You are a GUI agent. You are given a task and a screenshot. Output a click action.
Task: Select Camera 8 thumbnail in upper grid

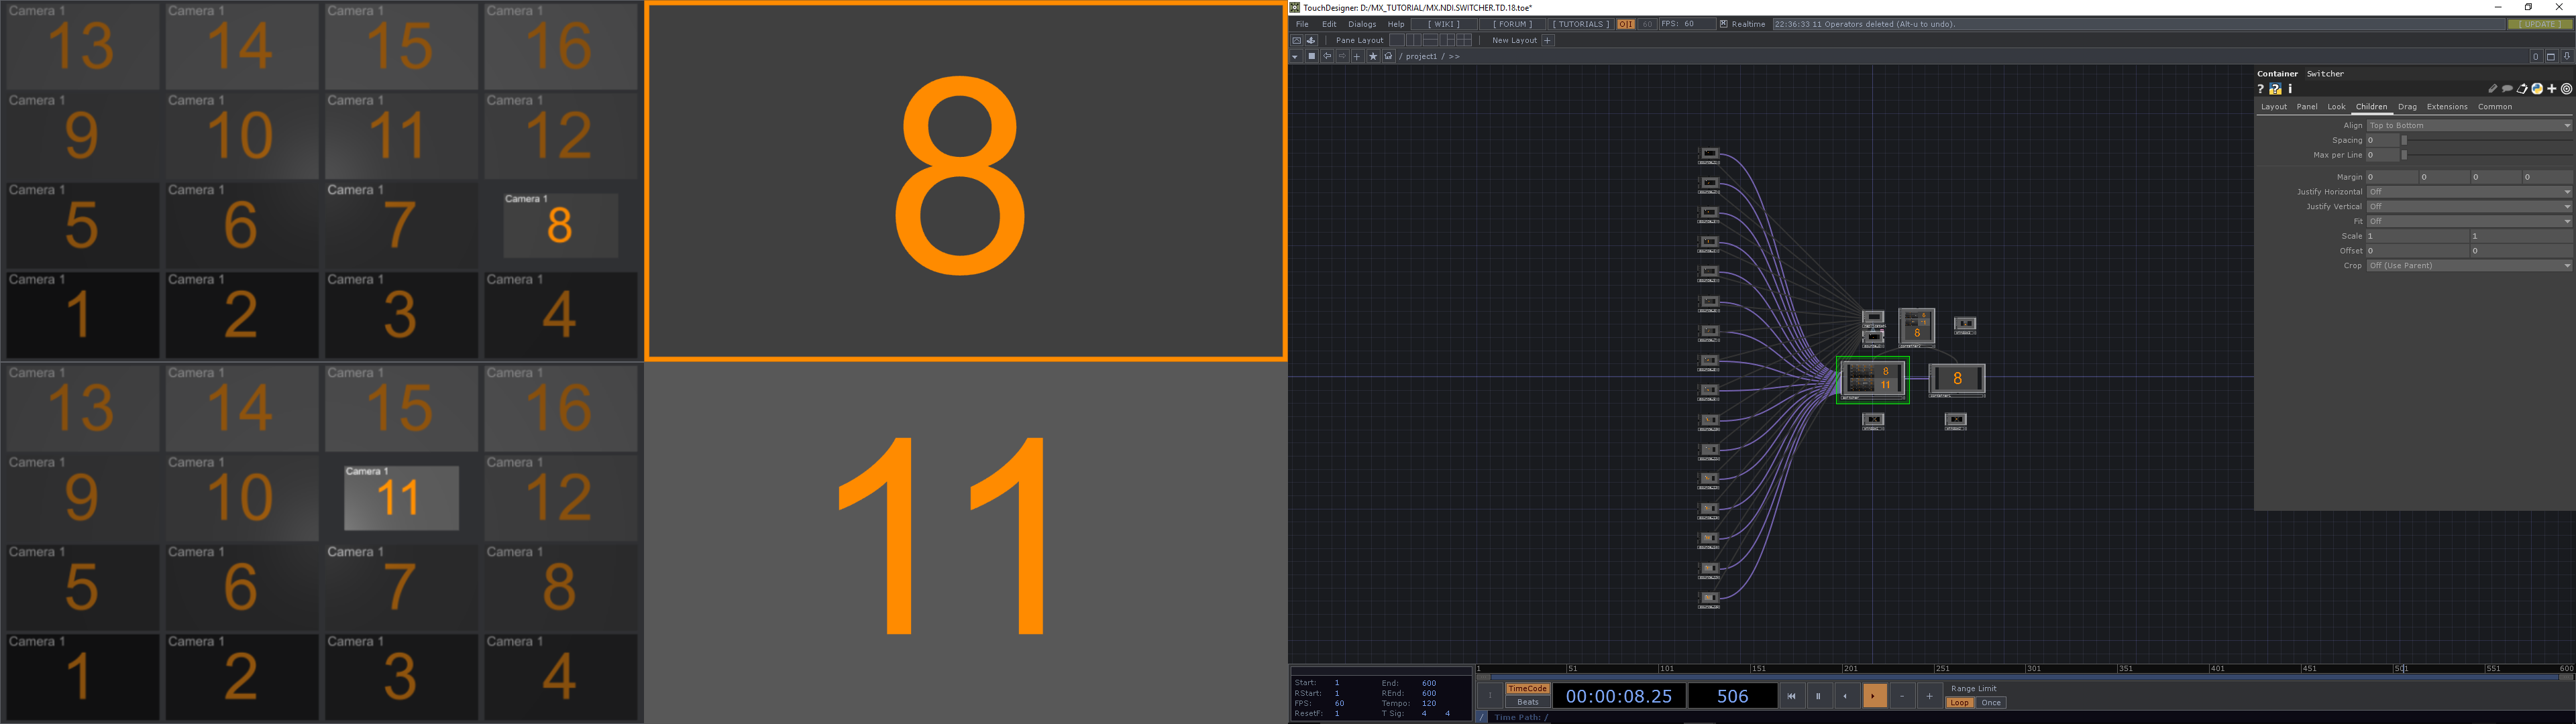pyautogui.click(x=560, y=225)
